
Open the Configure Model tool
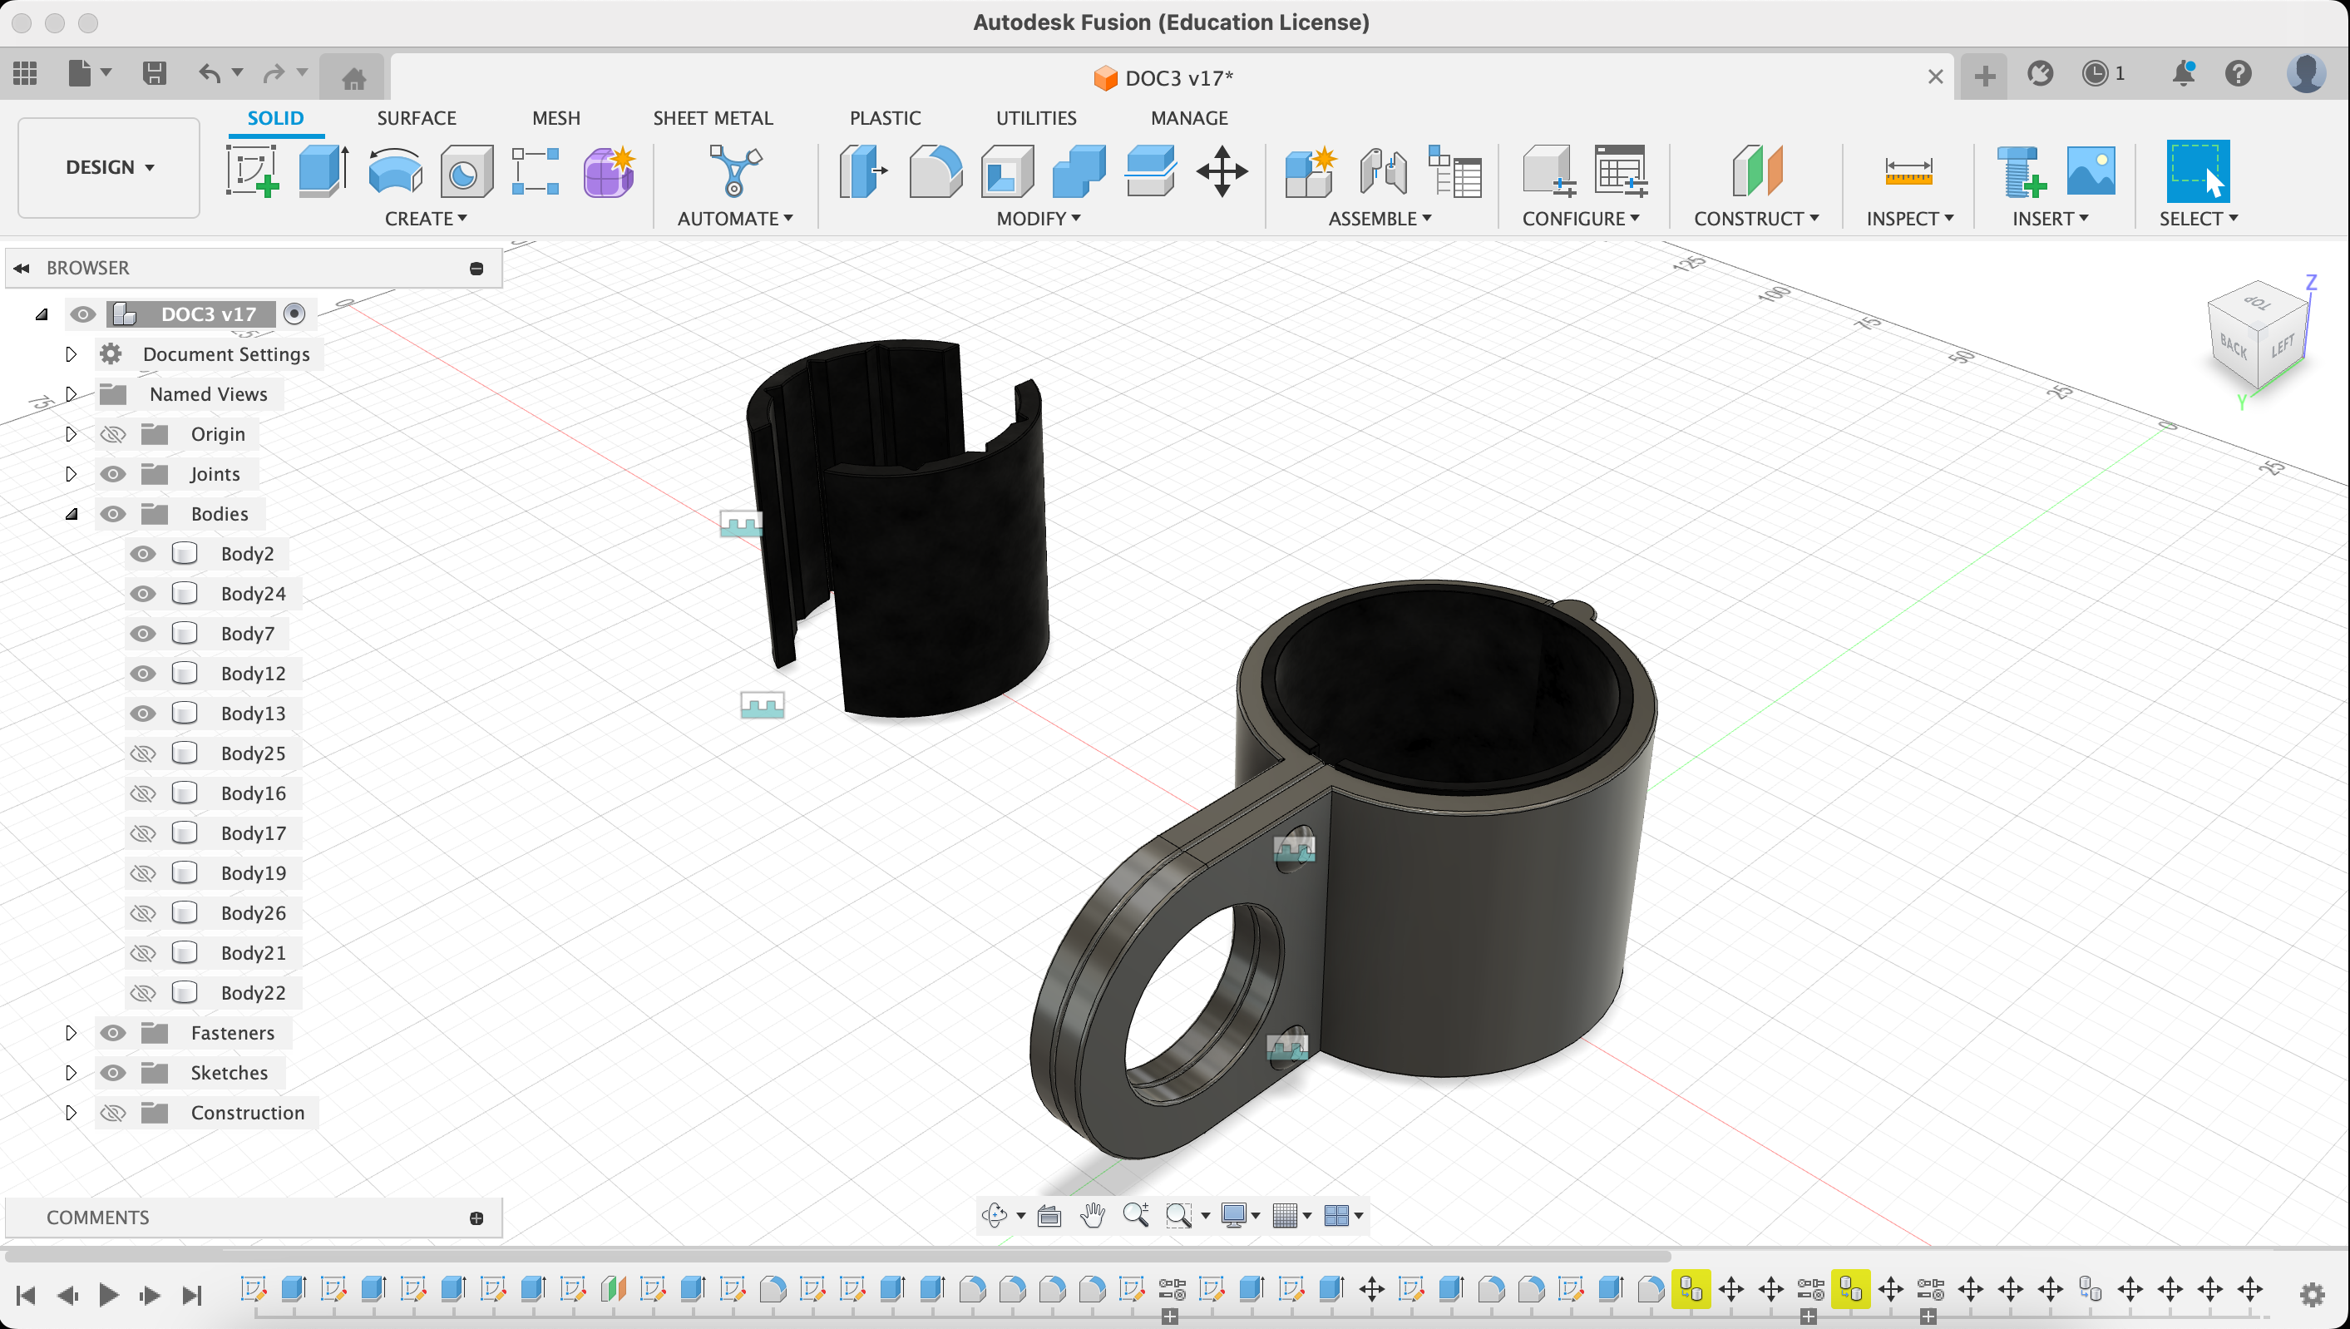pyautogui.click(x=1548, y=170)
